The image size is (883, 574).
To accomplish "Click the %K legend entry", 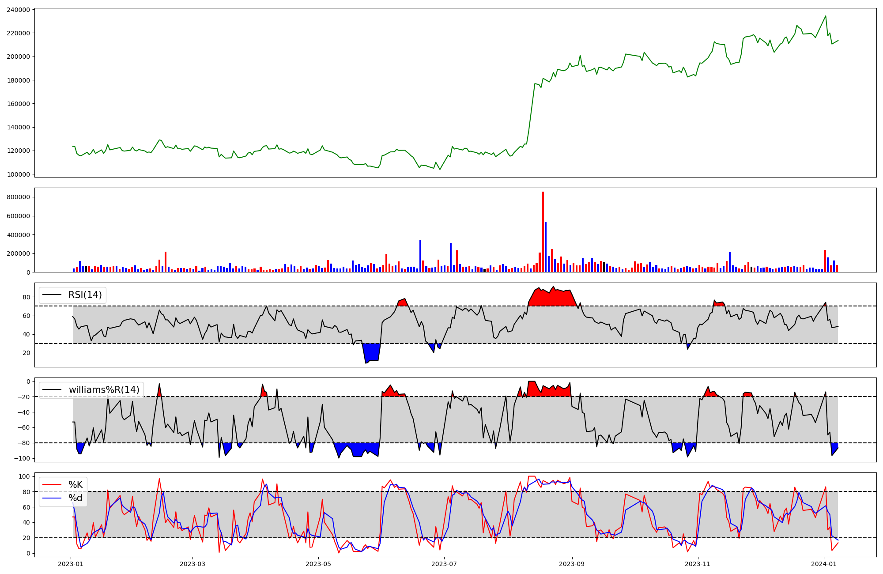I will coord(75,485).
